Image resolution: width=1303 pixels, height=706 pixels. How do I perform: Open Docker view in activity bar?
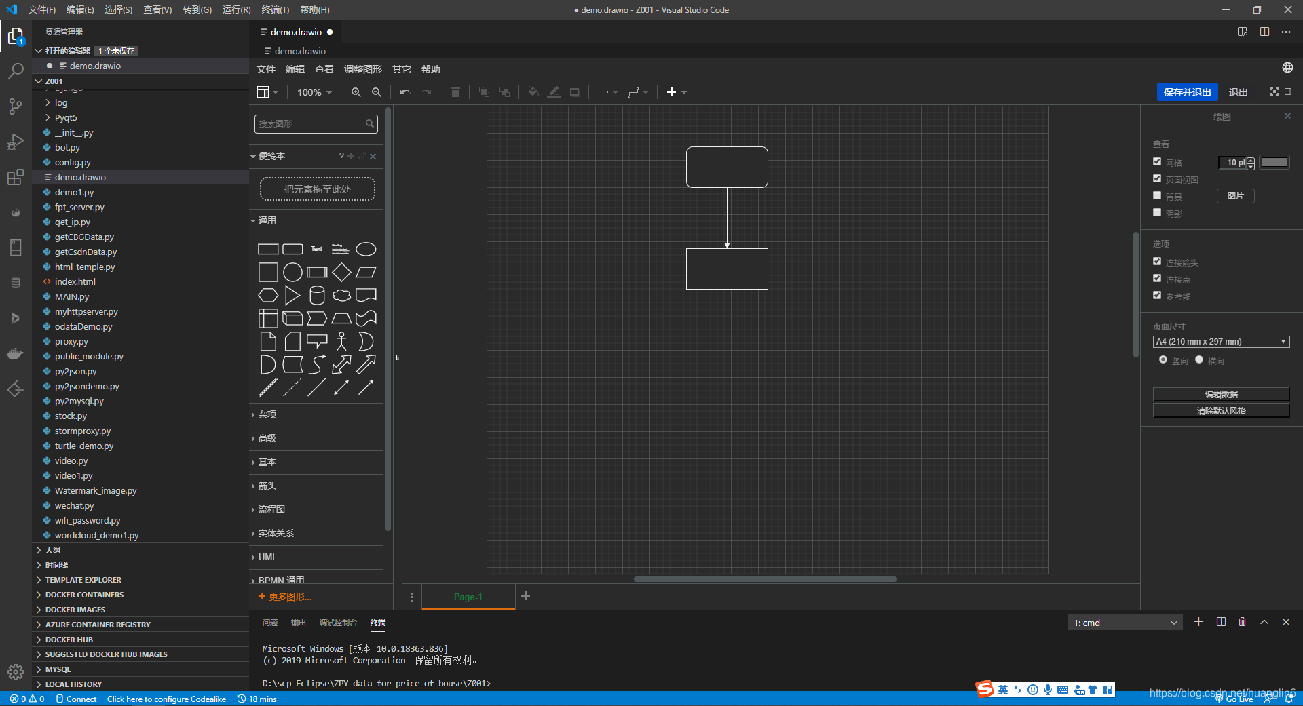point(16,353)
